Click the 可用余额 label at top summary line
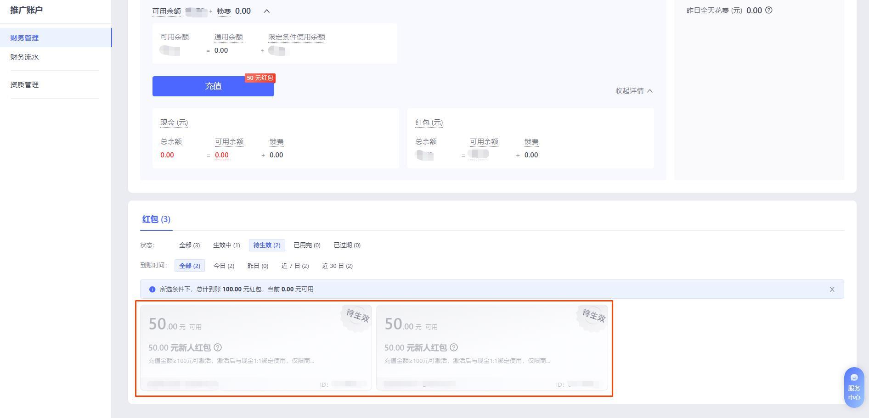The image size is (869, 418). [x=167, y=11]
